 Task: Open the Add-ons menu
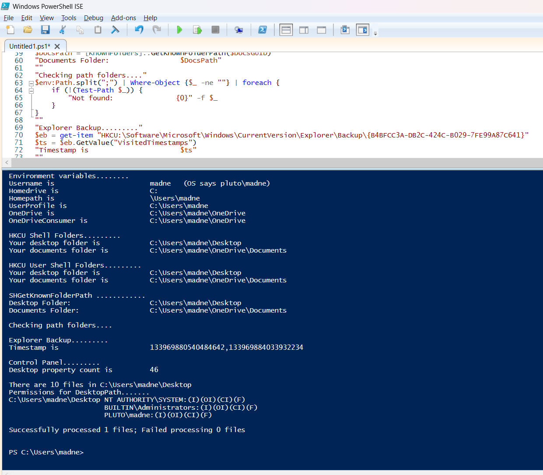pos(123,18)
